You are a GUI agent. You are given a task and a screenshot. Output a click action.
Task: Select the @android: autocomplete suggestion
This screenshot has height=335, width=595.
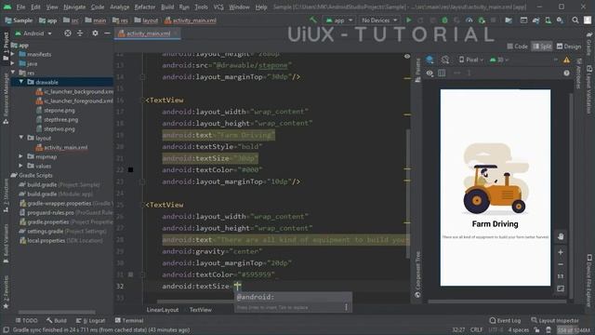click(293, 297)
